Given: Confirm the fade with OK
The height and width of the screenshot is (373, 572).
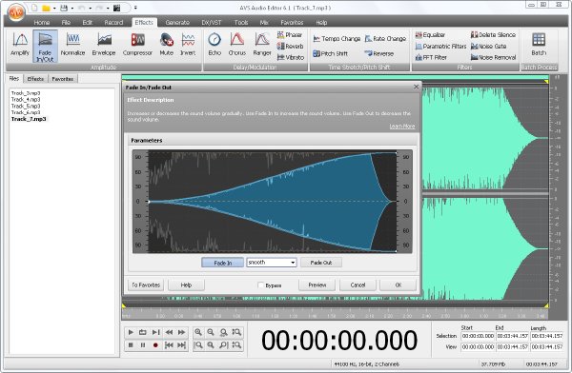Looking at the screenshot, I should (x=398, y=285).
